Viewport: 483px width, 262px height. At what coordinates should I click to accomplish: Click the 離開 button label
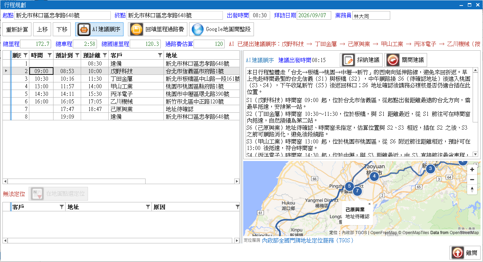pos(471,253)
